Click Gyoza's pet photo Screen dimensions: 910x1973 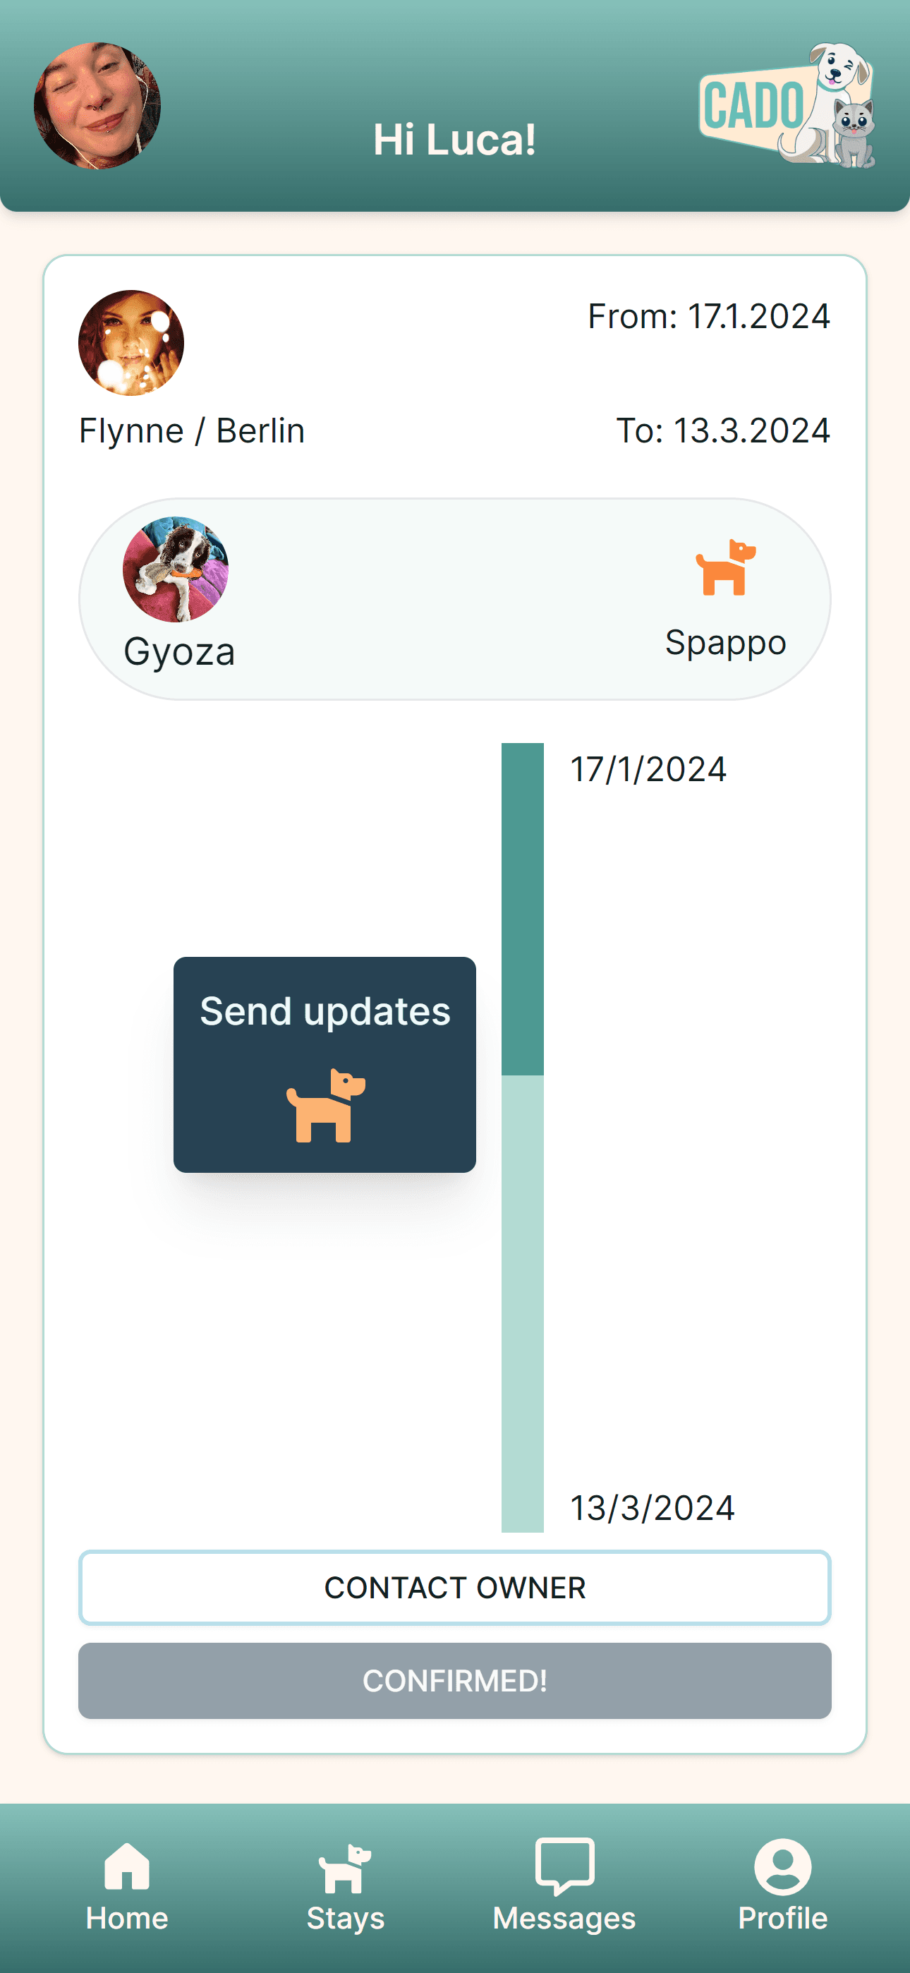pyautogui.click(x=176, y=568)
